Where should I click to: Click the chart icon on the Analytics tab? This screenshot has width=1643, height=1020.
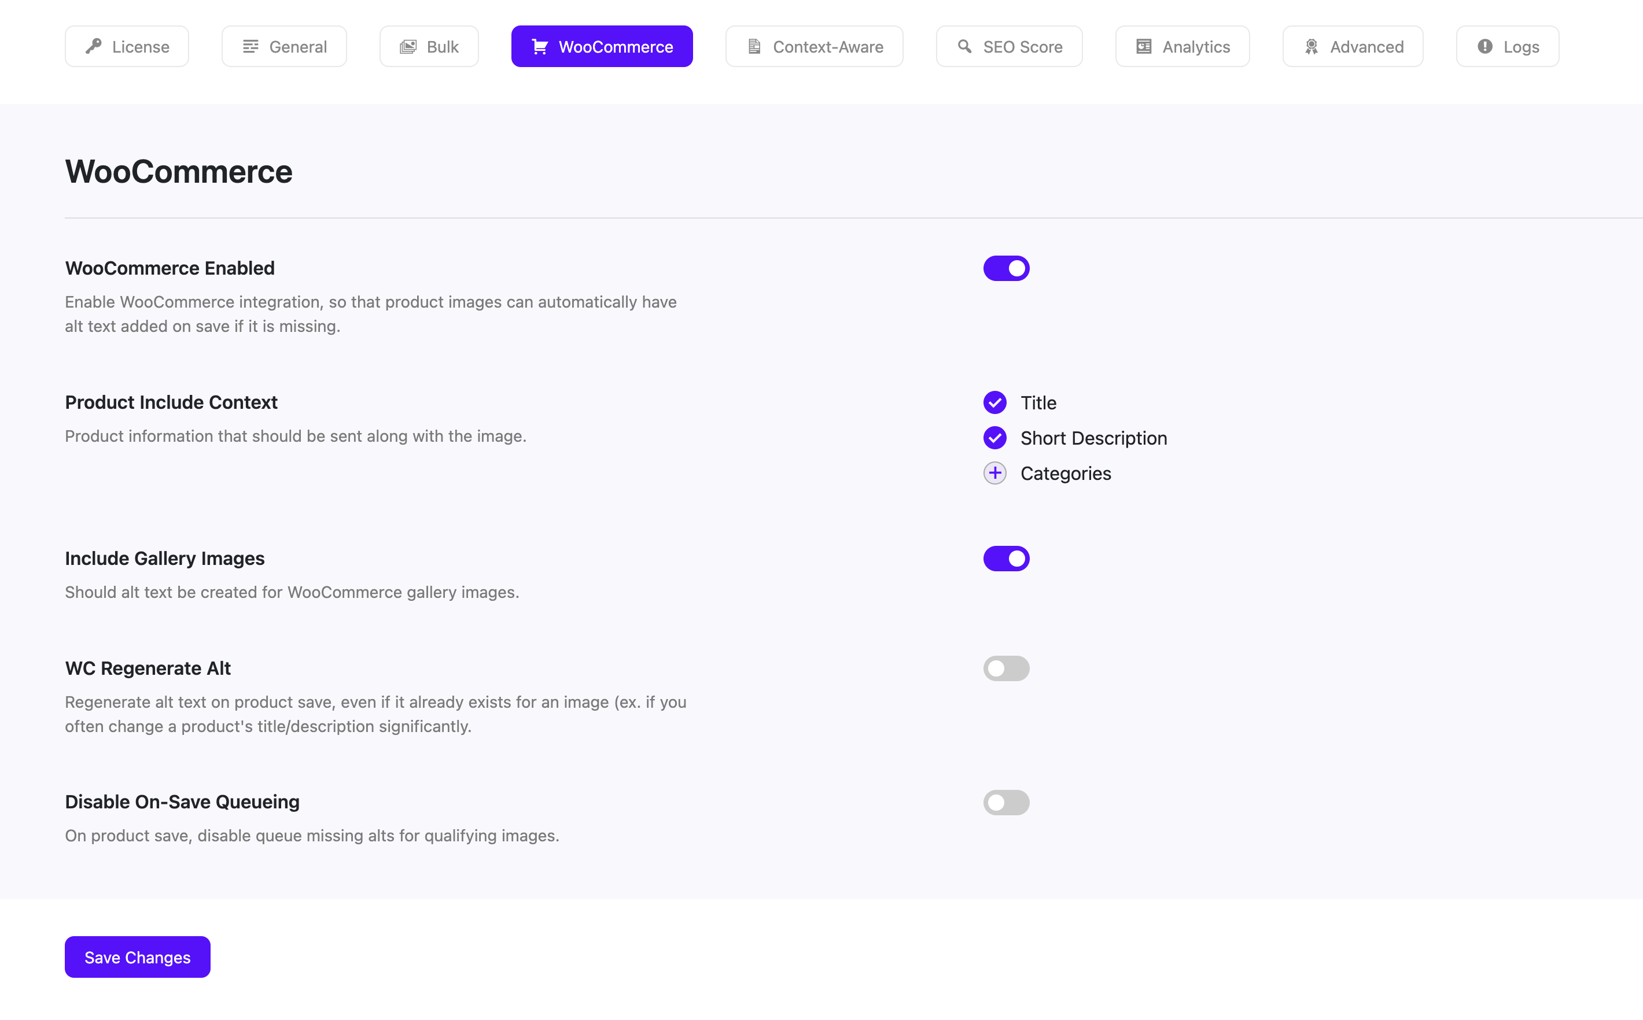pyautogui.click(x=1143, y=46)
